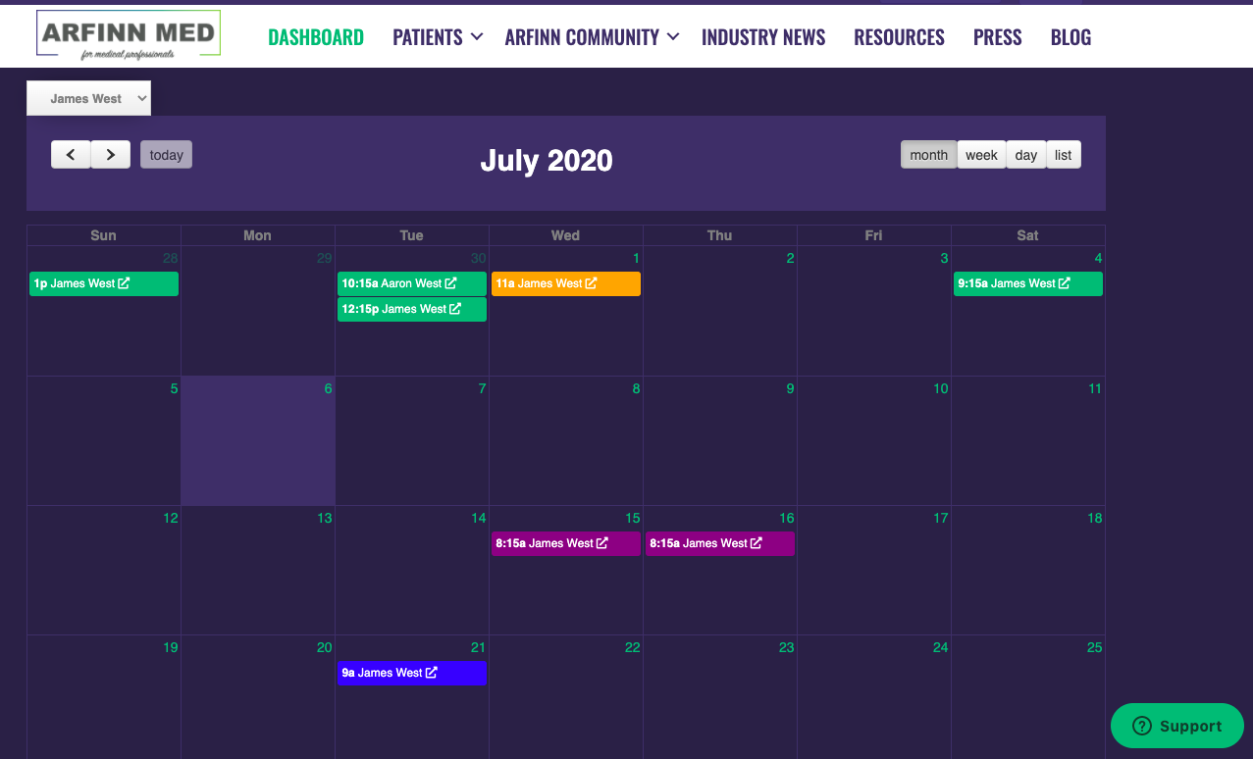Open the orange 11a James West appointment

(x=566, y=283)
